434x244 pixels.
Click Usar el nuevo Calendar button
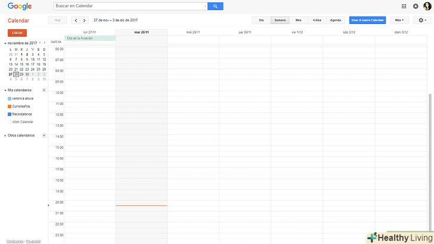click(367, 20)
